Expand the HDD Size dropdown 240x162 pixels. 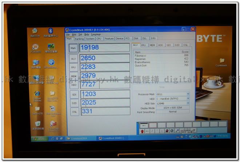pyautogui.click(x=188, y=103)
